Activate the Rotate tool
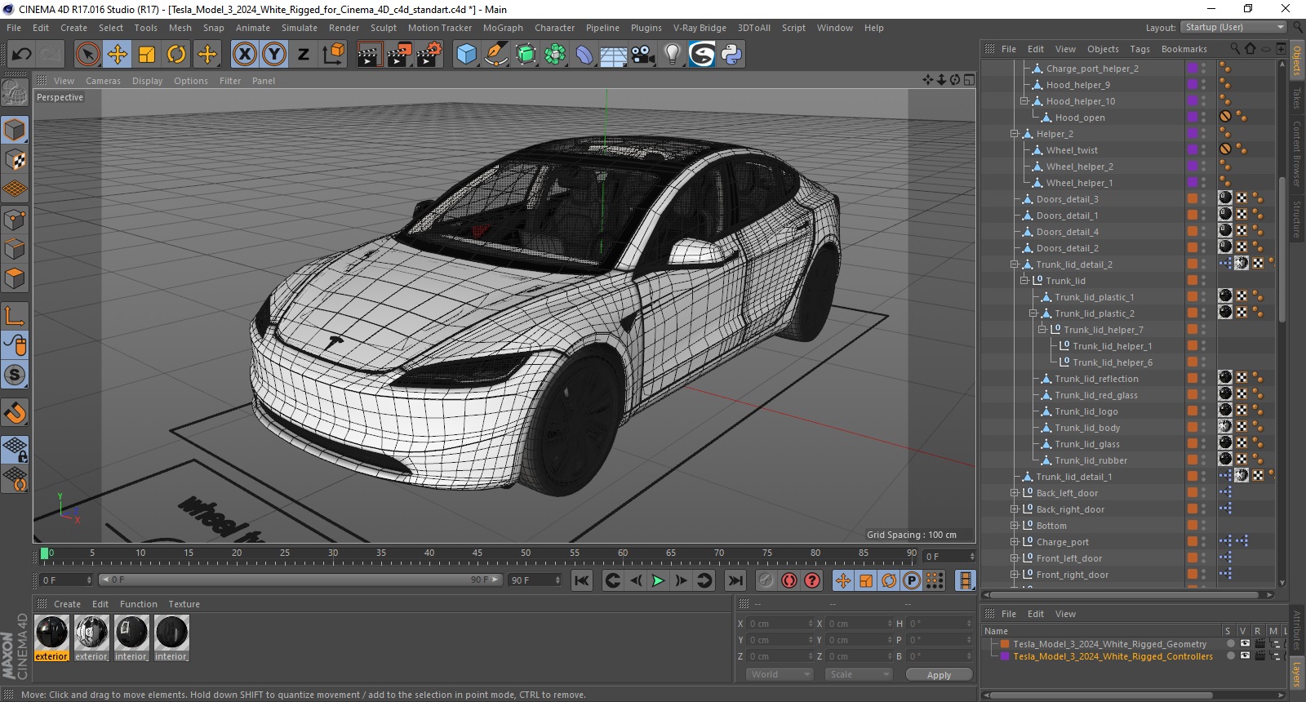Image resolution: width=1306 pixels, height=702 pixels. [x=176, y=55]
